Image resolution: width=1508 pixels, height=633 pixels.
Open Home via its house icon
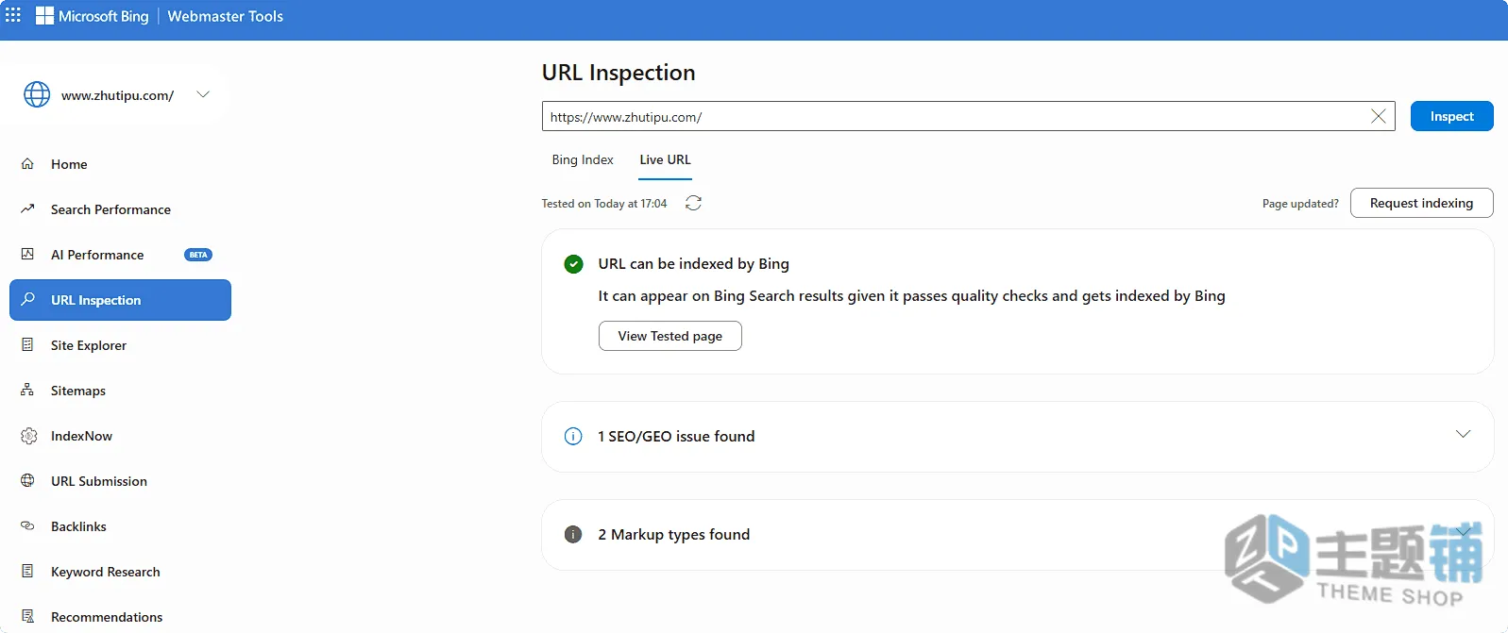click(27, 163)
